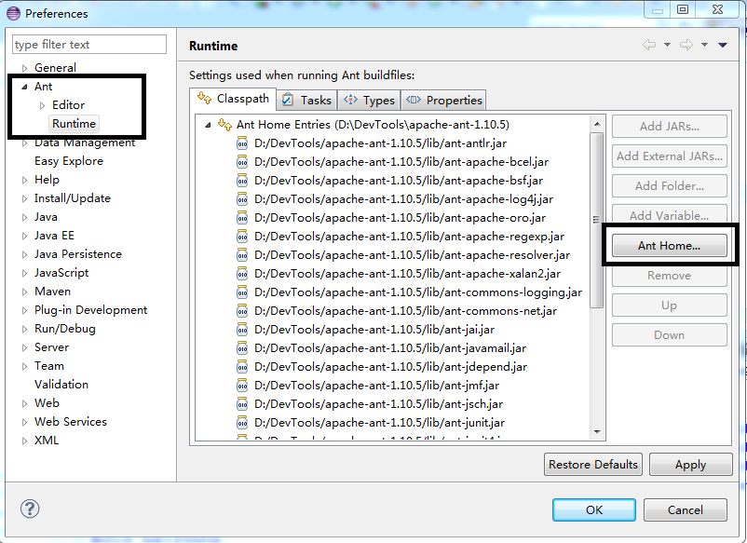Collapse the Ant tree node
747x543 pixels.
pyautogui.click(x=24, y=87)
